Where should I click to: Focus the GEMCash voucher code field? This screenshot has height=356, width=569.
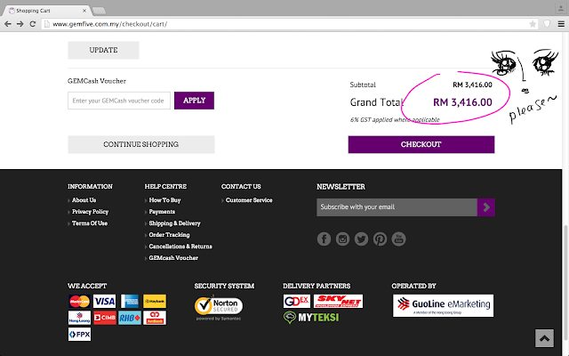point(119,101)
